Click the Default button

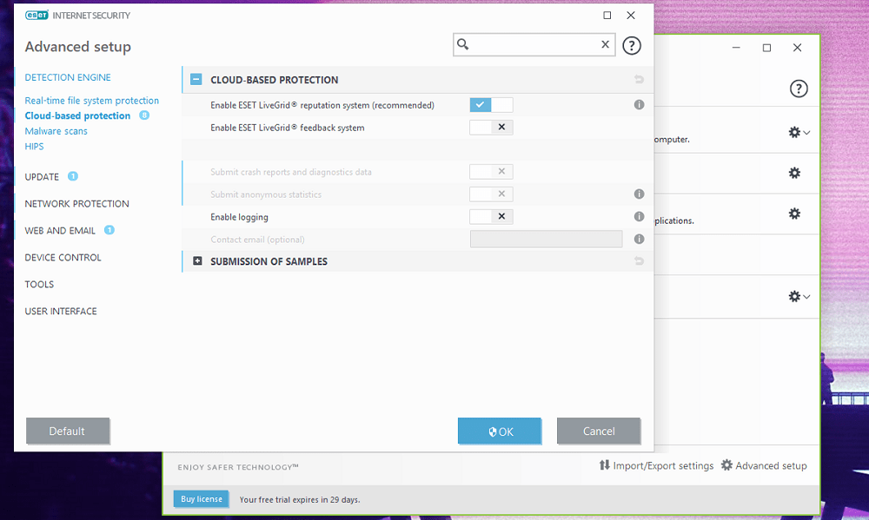[x=67, y=431]
